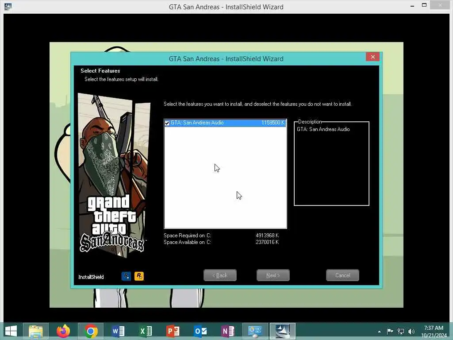Image resolution: width=453 pixels, height=340 pixels.
Task: Maximize the outer InstallShield window
Action: (x=424, y=5)
